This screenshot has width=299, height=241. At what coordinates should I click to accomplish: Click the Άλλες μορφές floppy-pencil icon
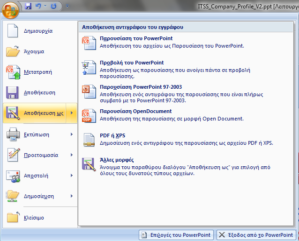point(89,164)
